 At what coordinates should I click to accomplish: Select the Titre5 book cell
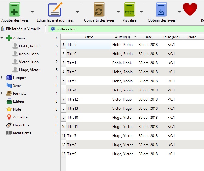pos(89,45)
